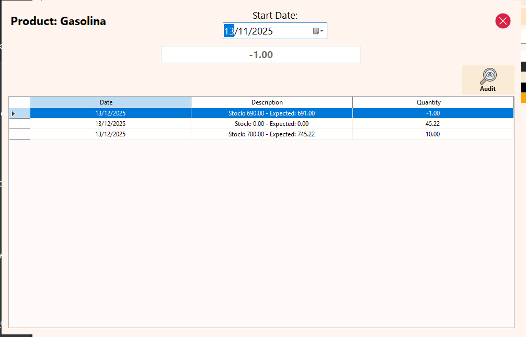Click the Product: Gasolina title
This screenshot has height=337, width=526.
[58, 21]
